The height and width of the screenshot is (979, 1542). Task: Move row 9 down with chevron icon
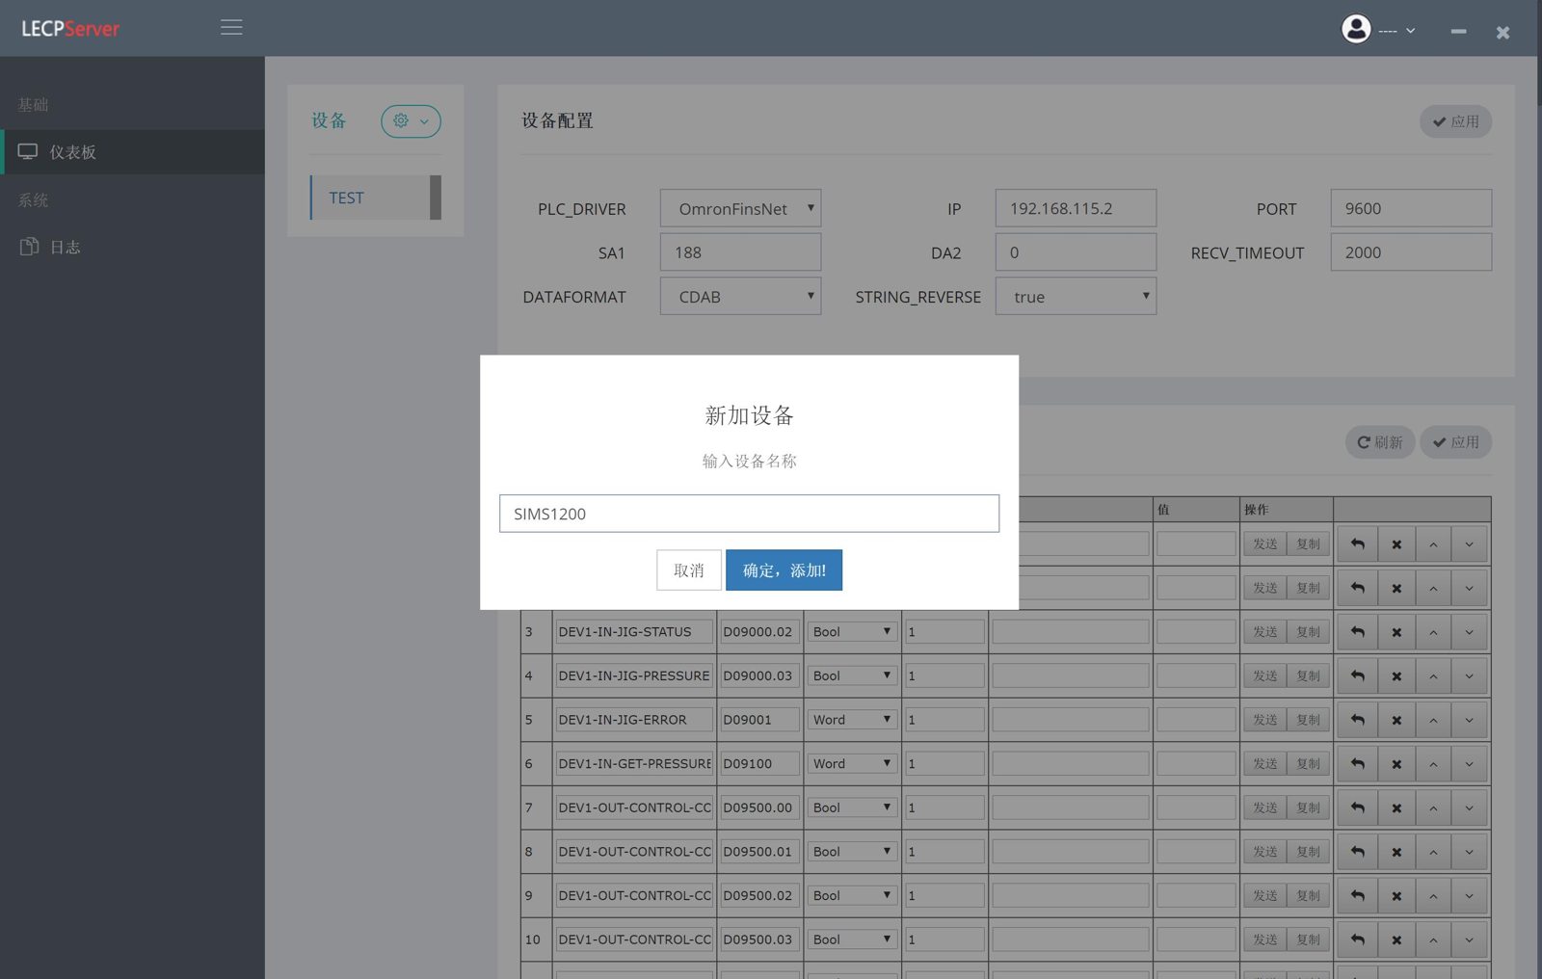tap(1470, 896)
